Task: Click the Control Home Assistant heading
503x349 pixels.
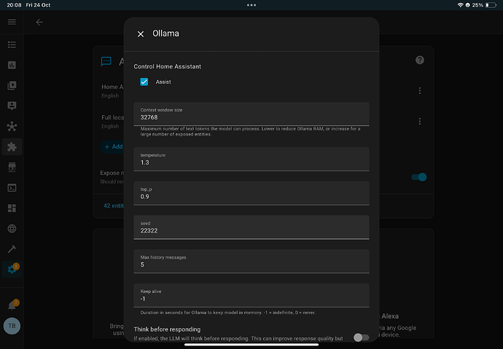Action: pyautogui.click(x=167, y=66)
